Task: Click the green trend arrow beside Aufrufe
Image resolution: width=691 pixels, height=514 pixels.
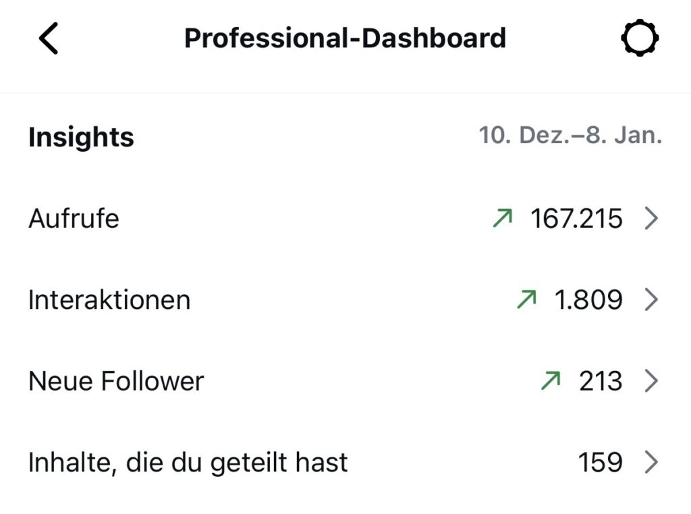Action: click(503, 218)
